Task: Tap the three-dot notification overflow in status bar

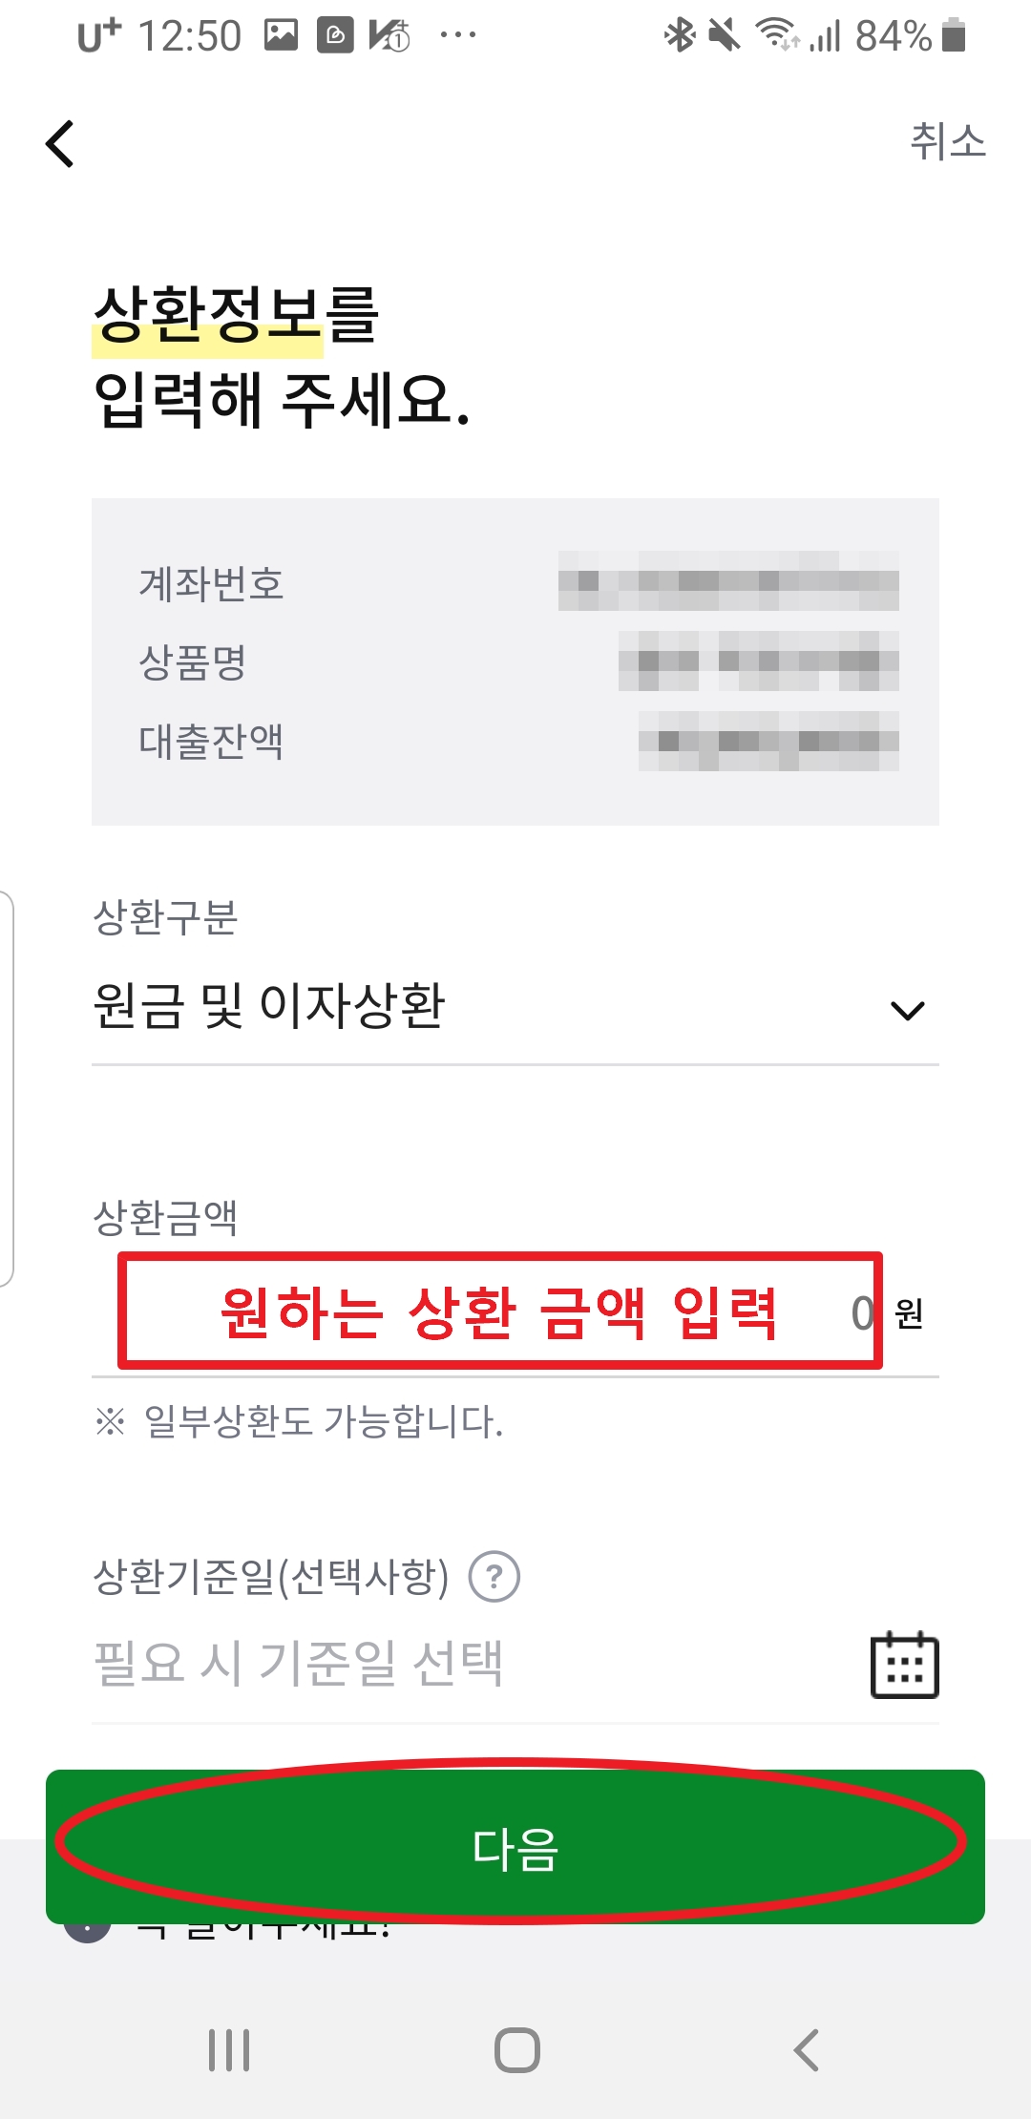Action: pyautogui.click(x=458, y=35)
